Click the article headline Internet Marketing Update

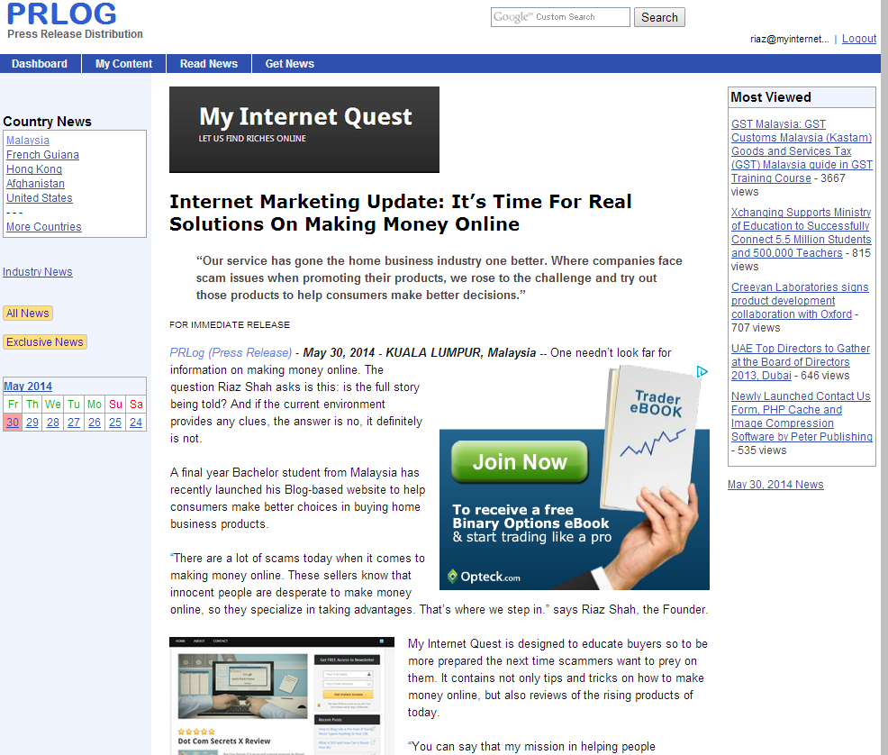401,213
